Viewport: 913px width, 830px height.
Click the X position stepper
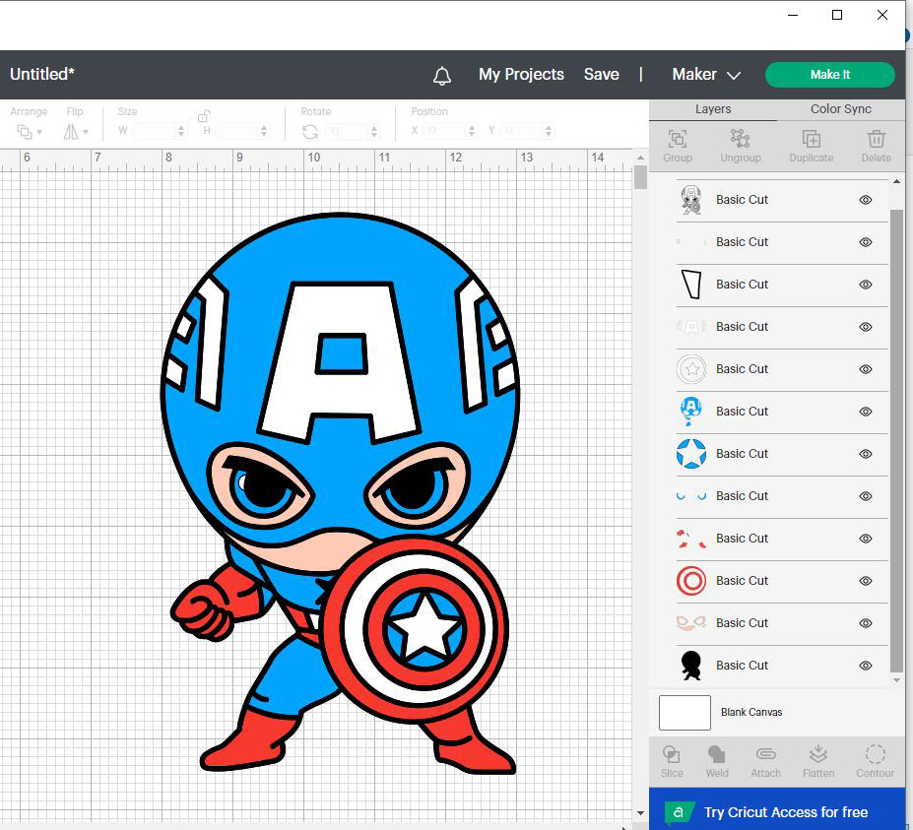(472, 131)
